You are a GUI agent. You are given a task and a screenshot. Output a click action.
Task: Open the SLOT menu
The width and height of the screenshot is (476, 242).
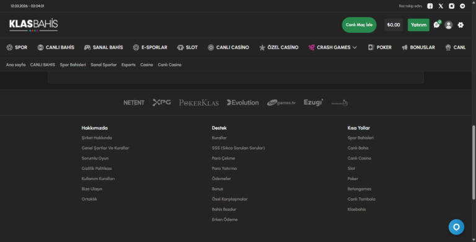tap(187, 47)
